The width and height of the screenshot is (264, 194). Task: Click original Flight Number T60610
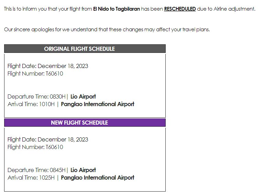click(35, 73)
